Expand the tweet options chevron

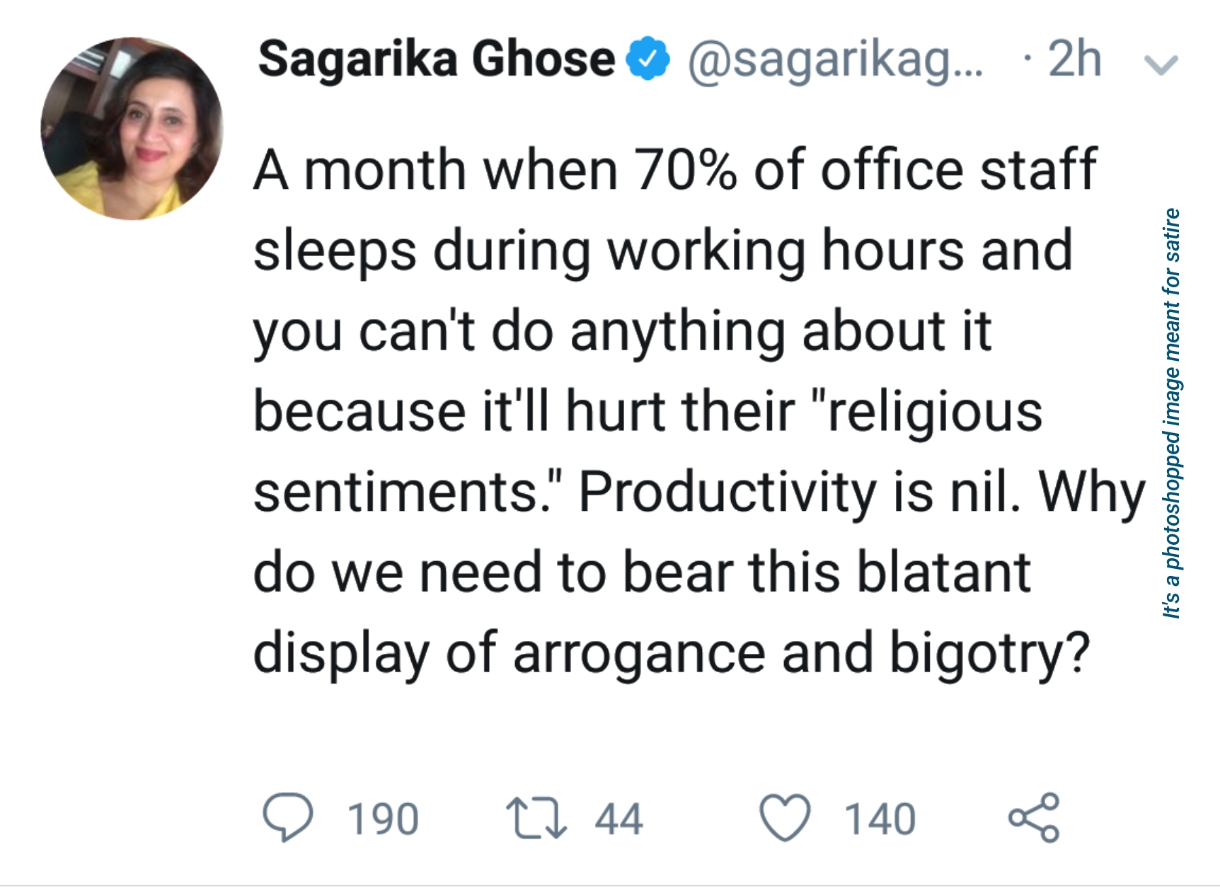click(x=1161, y=64)
